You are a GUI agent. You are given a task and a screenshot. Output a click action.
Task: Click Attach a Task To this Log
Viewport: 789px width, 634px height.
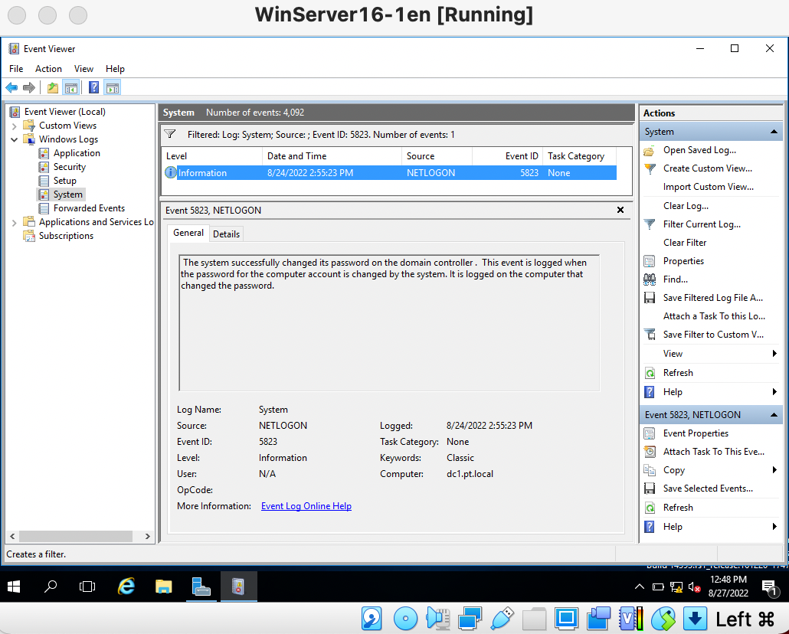pyautogui.click(x=713, y=316)
